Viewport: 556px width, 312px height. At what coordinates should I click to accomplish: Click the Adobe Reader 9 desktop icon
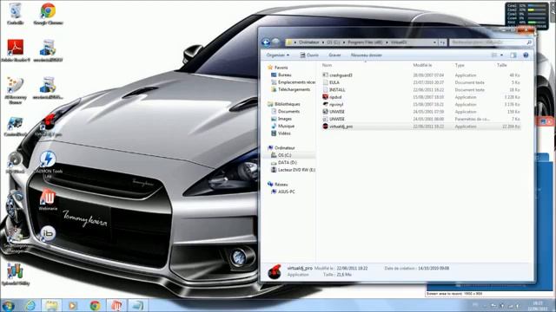coord(16,50)
